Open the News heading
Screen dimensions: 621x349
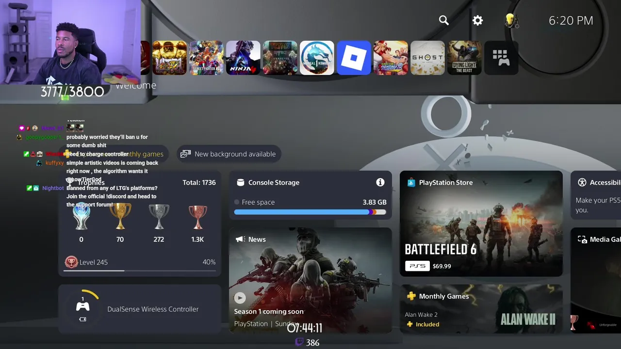[257, 239]
